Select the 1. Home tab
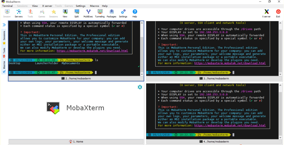The width and height of the screenshot is (284, 145). point(76,142)
